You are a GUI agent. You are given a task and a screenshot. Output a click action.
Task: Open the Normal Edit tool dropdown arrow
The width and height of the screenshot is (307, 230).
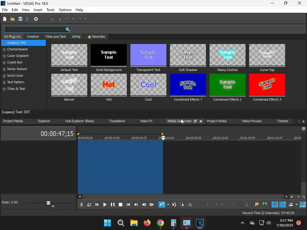(168, 205)
